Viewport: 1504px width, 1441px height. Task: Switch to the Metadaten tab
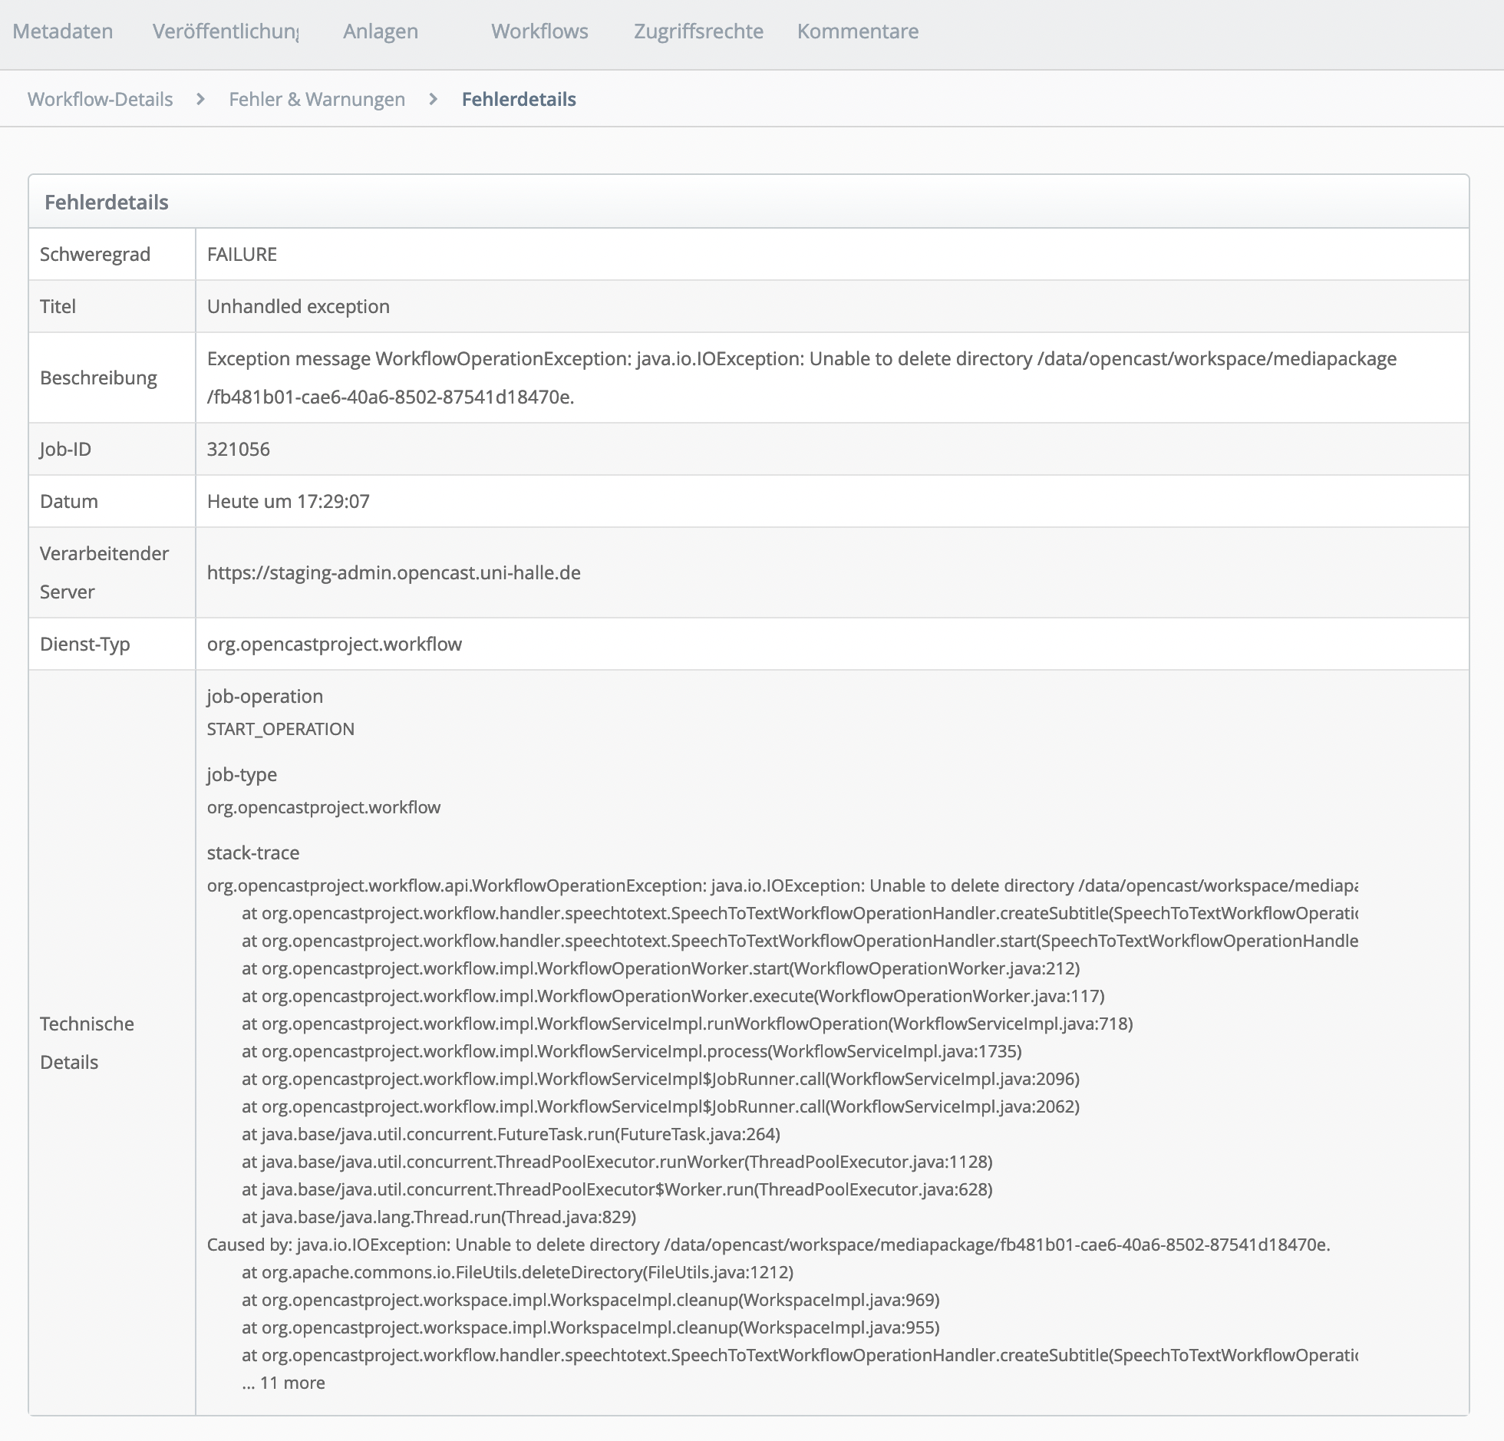[x=61, y=31]
